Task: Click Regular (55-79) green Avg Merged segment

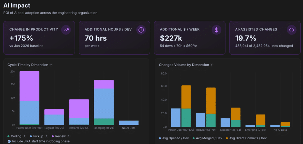Action: click(x=211, y=120)
